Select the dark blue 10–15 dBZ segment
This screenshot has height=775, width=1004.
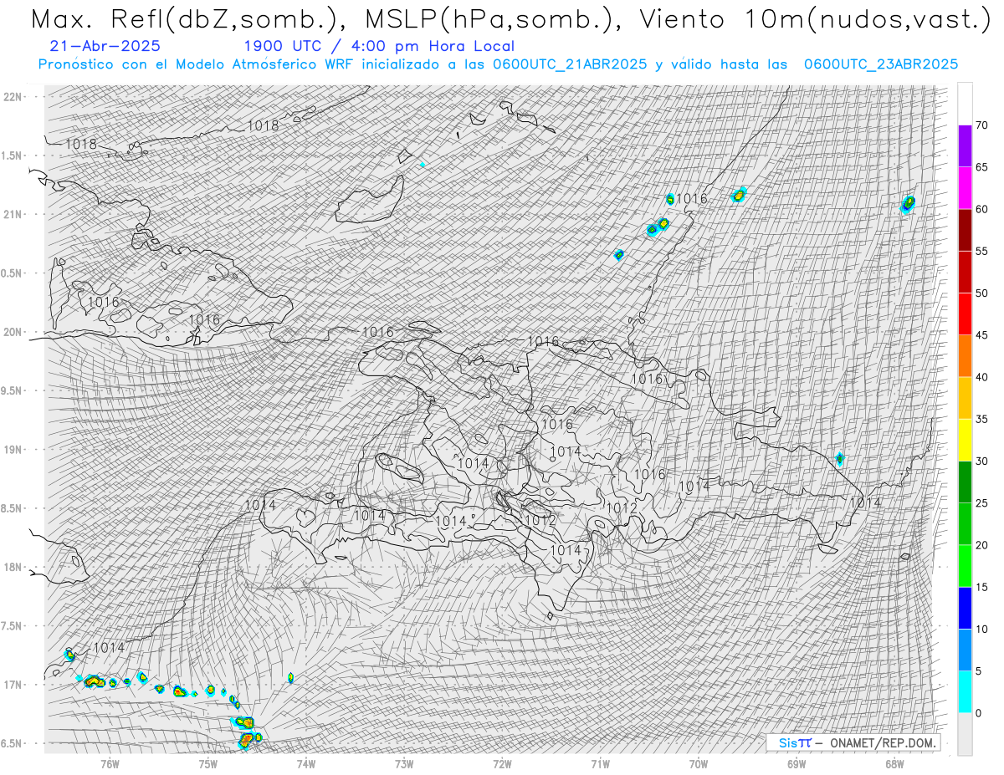coord(965,608)
